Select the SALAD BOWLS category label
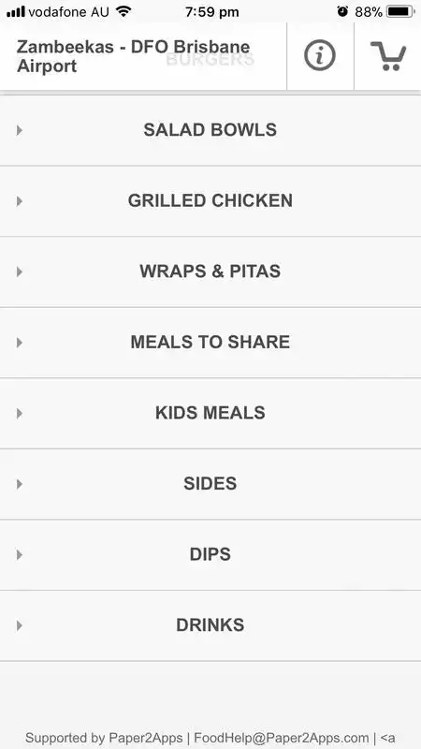The height and width of the screenshot is (749, 421). (x=210, y=130)
